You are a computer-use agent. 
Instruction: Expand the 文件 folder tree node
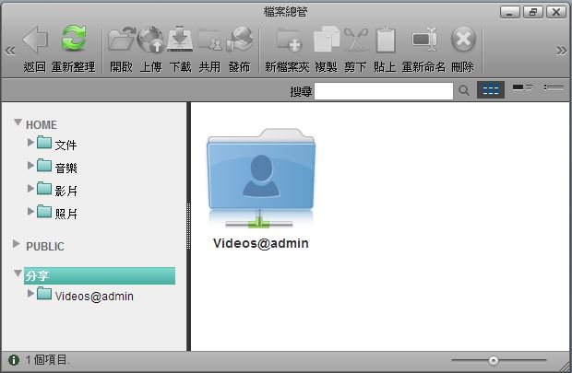[31, 143]
